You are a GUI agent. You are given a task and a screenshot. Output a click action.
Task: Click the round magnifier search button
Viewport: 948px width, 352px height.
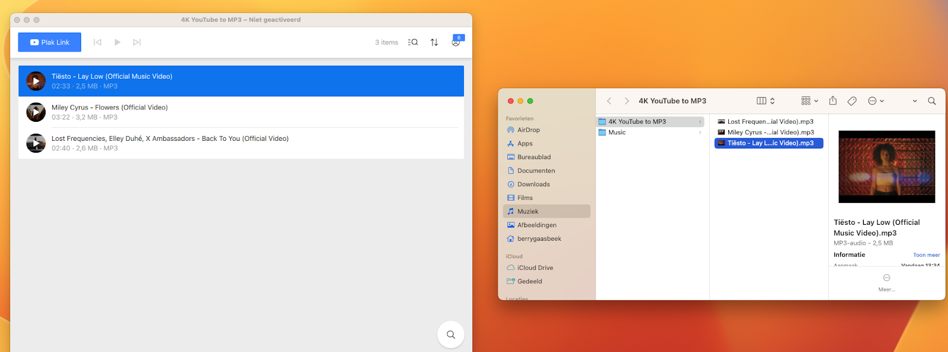click(450, 335)
